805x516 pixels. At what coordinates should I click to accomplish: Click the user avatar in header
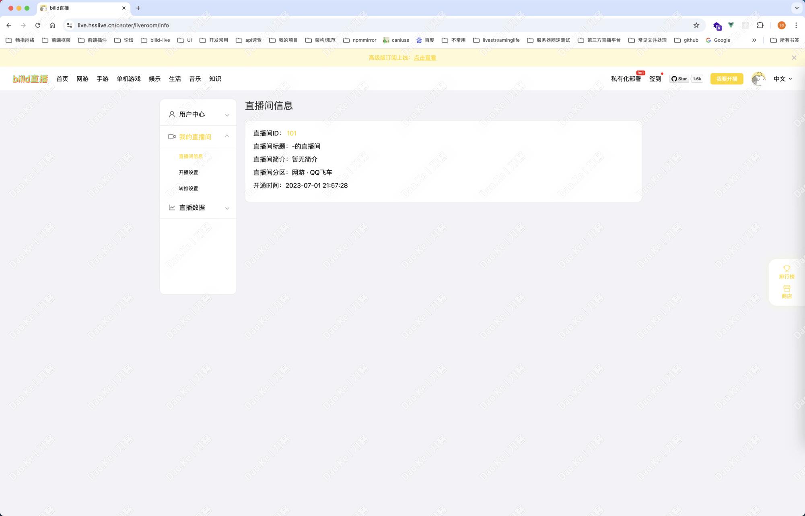[x=758, y=79]
